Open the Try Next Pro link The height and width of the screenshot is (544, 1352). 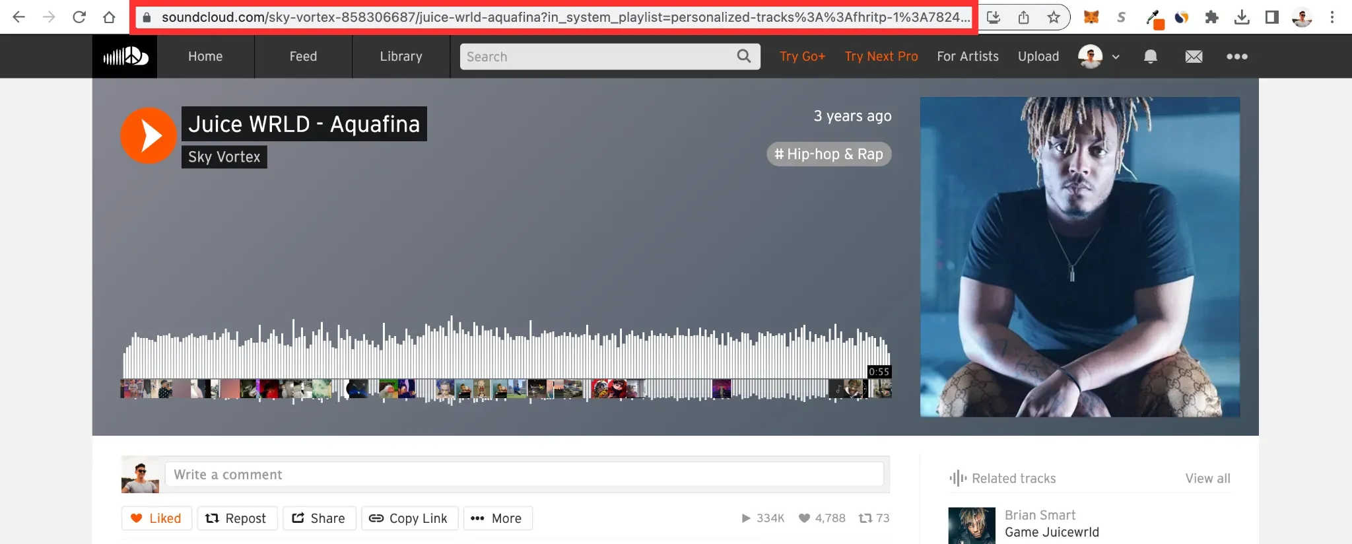(881, 56)
